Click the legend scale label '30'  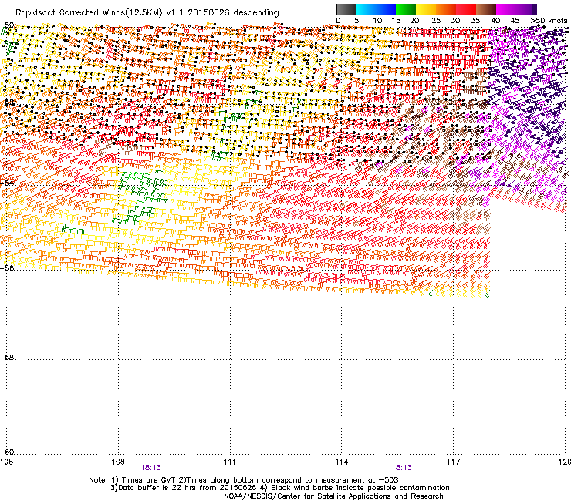455,21
